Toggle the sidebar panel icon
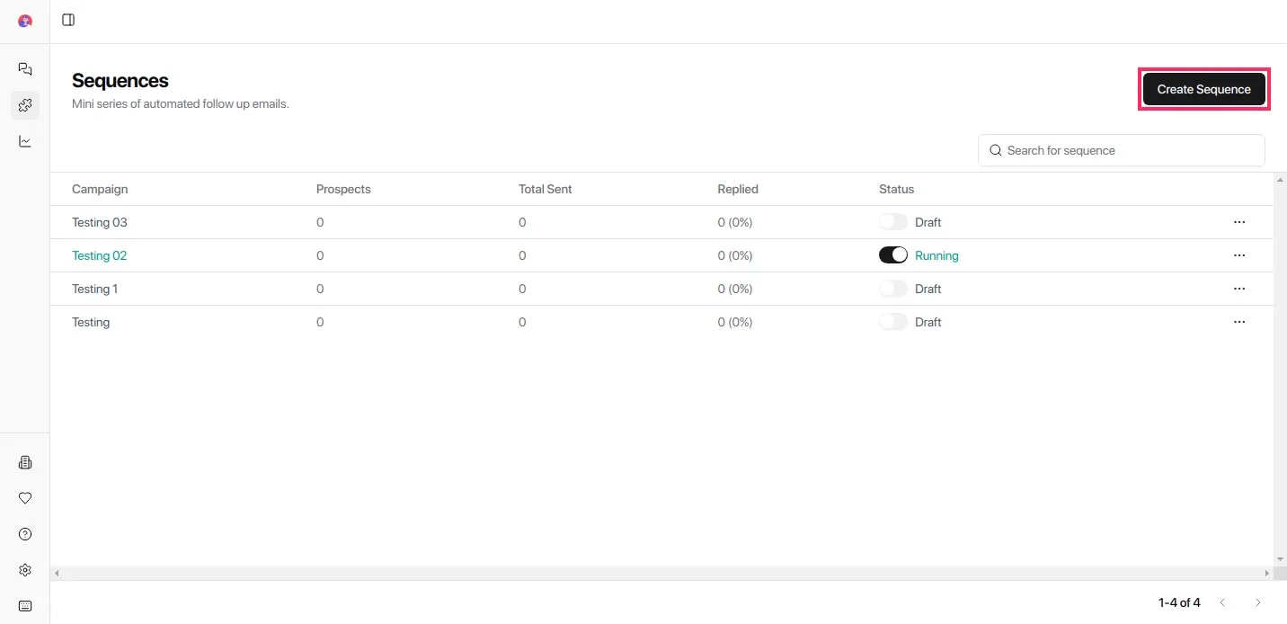Viewport: 1287px width, 624px height. click(x=68, y=20)
